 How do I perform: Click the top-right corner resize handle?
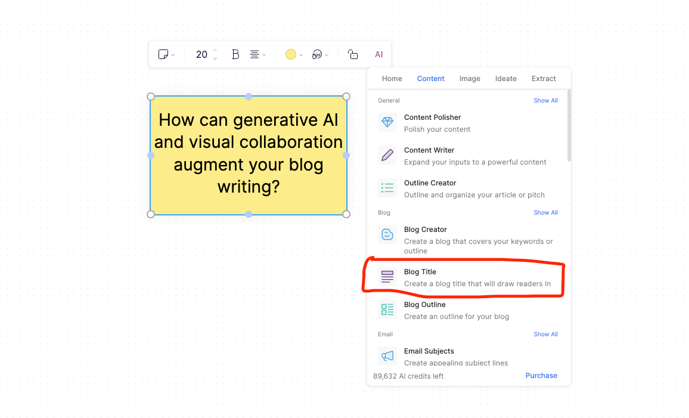(346, 96)
